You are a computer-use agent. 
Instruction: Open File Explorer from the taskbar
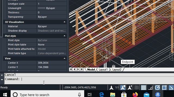[113, 95]
